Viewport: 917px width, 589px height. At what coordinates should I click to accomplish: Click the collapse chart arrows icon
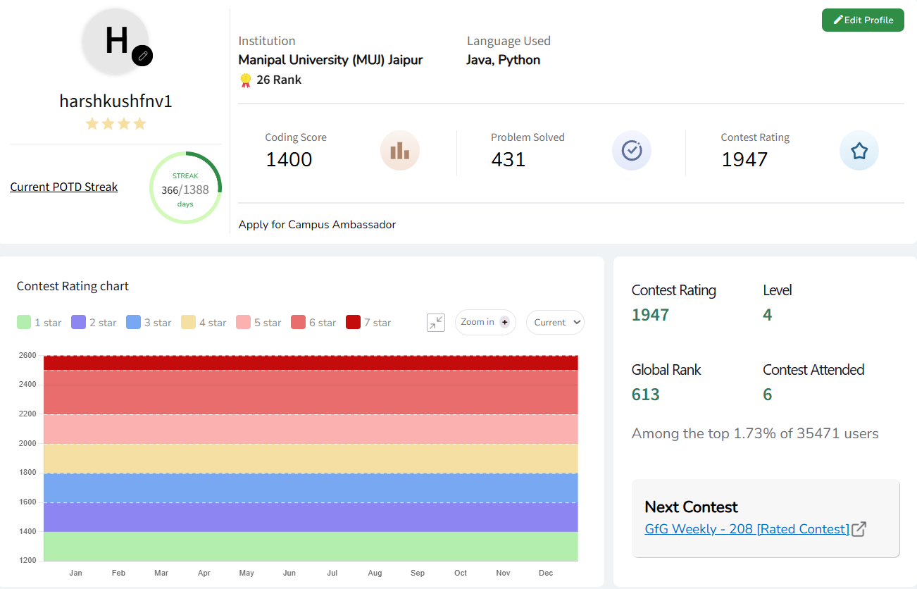(436, 323)
